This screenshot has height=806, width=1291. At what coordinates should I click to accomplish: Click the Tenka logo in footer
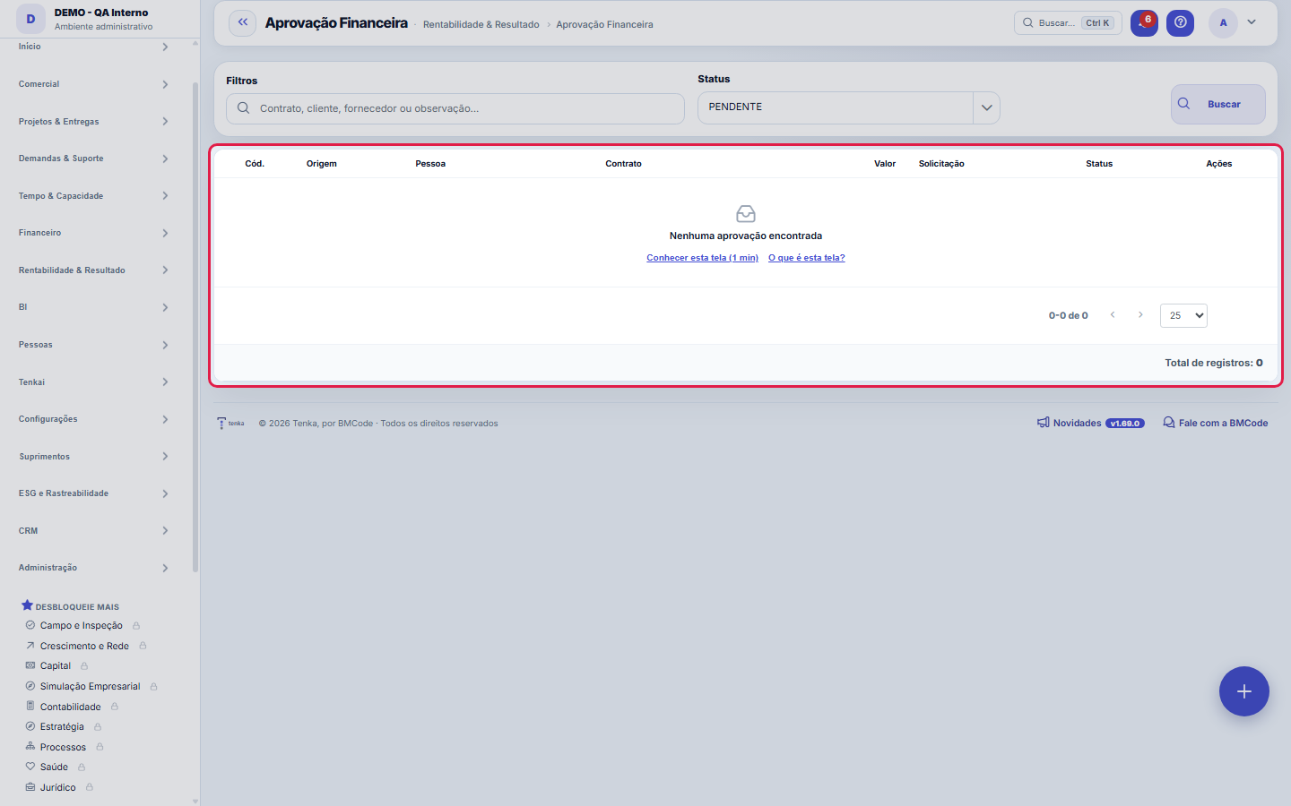pyautogui.click(x=230, y=423)
